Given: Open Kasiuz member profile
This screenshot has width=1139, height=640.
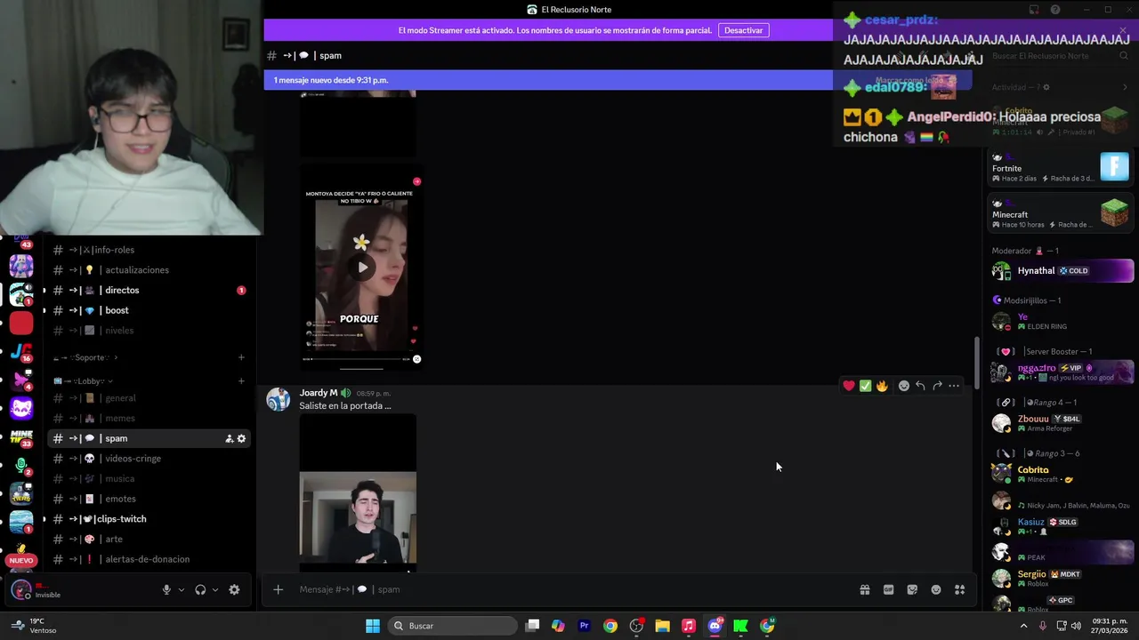Looking at the screenshot, I should pyautogui.click(x=1062, y=525).
